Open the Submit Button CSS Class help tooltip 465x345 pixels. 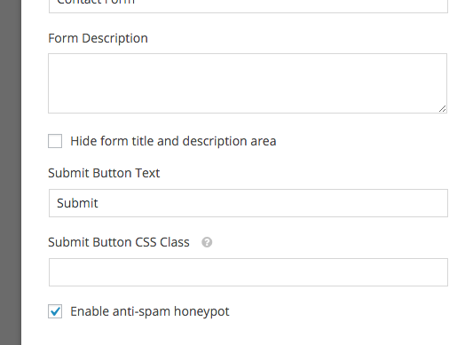pyautogui.click(x=207, y=242)
